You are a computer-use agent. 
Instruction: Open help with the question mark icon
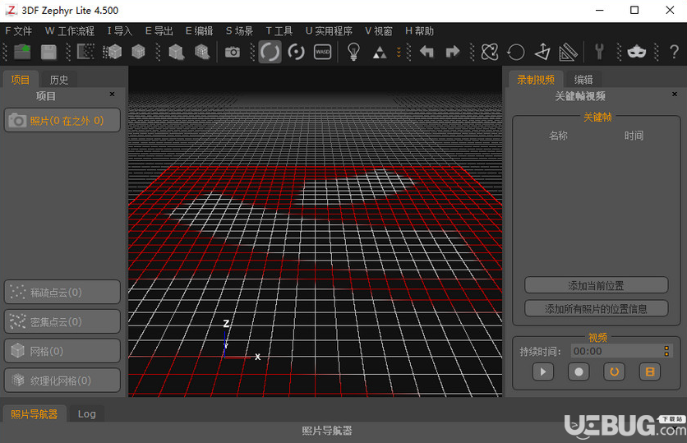675,52
